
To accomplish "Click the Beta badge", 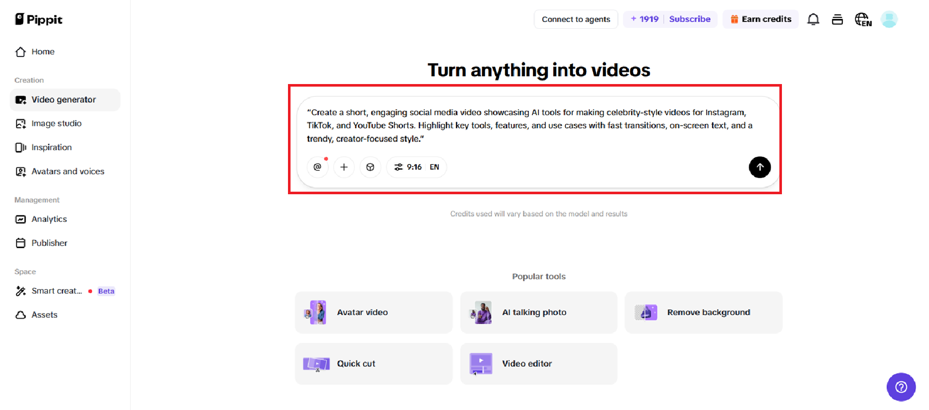I will click(x=106, y=291).
